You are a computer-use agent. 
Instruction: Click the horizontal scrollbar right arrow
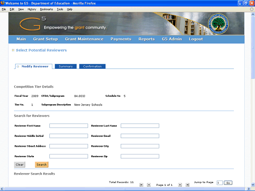point(248,189)
